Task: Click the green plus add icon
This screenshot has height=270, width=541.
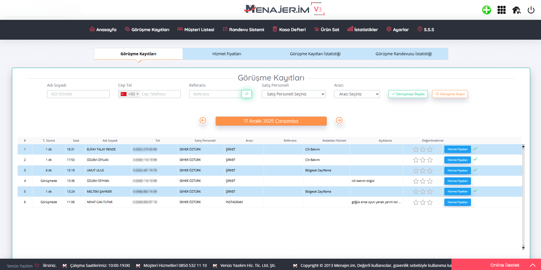Action: [x=486, y=10]
